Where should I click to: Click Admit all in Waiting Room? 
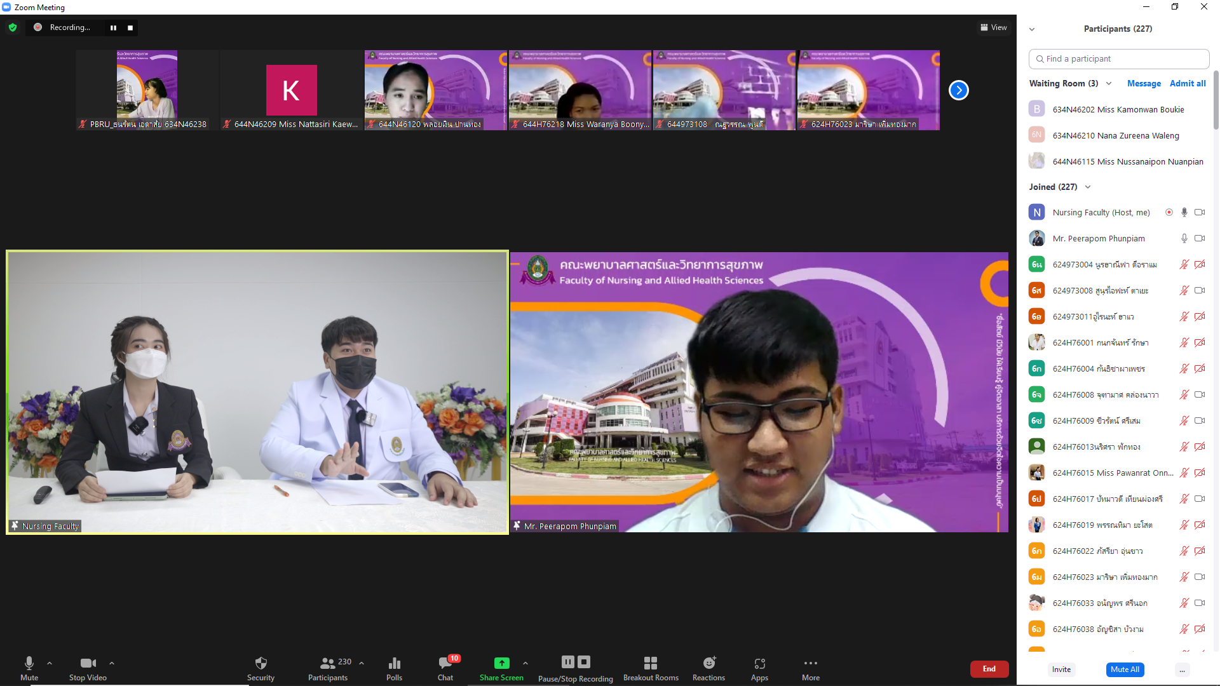1187,83
